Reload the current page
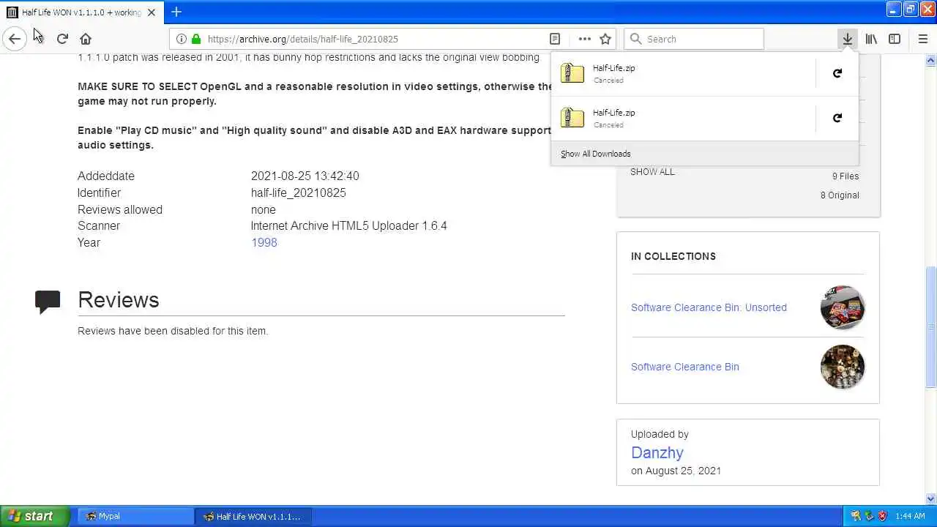 coord(62,39)
